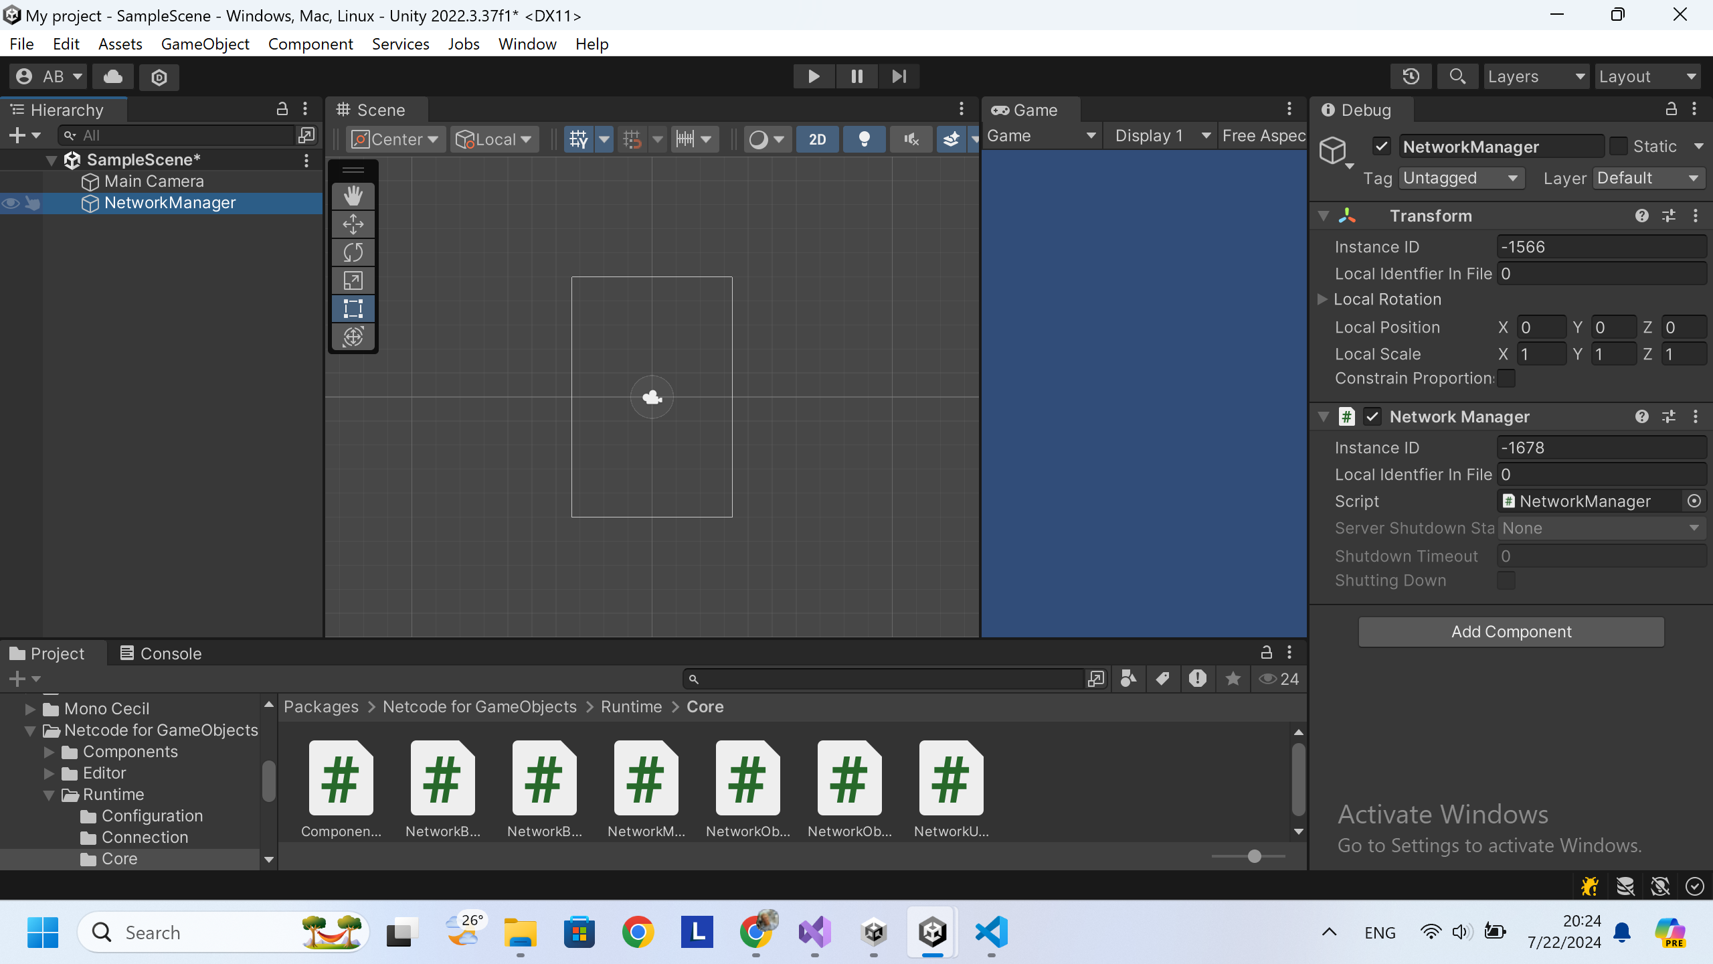The image size is (1713, 964).
Task: Open the undo history panel
Action: 1411,76
